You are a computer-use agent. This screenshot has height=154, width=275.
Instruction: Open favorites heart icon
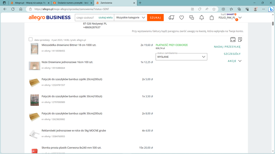[181, 18]
